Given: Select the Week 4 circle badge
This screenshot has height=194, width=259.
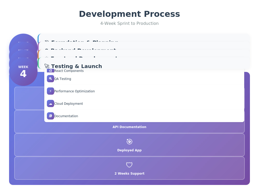Looking at the screenshot, I should click(23, 71).
